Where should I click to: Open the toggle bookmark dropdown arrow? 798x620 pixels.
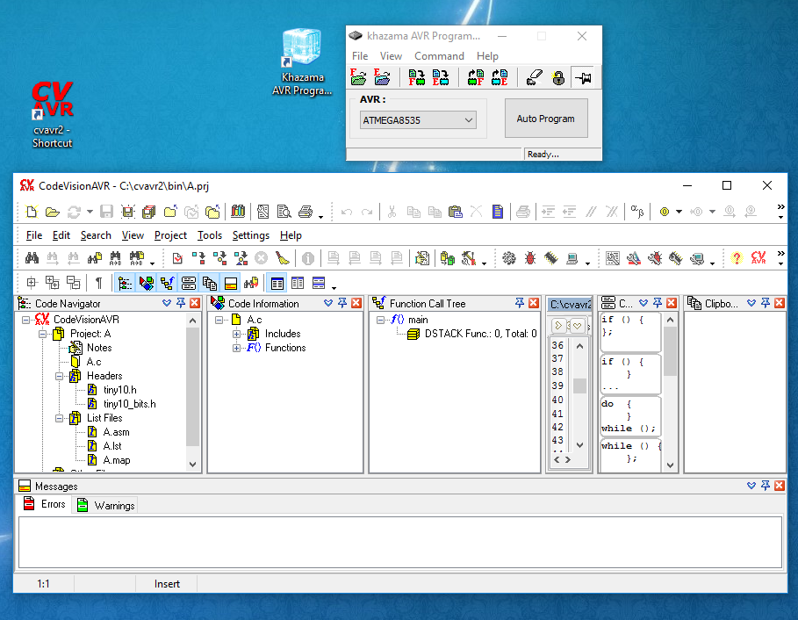pos(679,212)
